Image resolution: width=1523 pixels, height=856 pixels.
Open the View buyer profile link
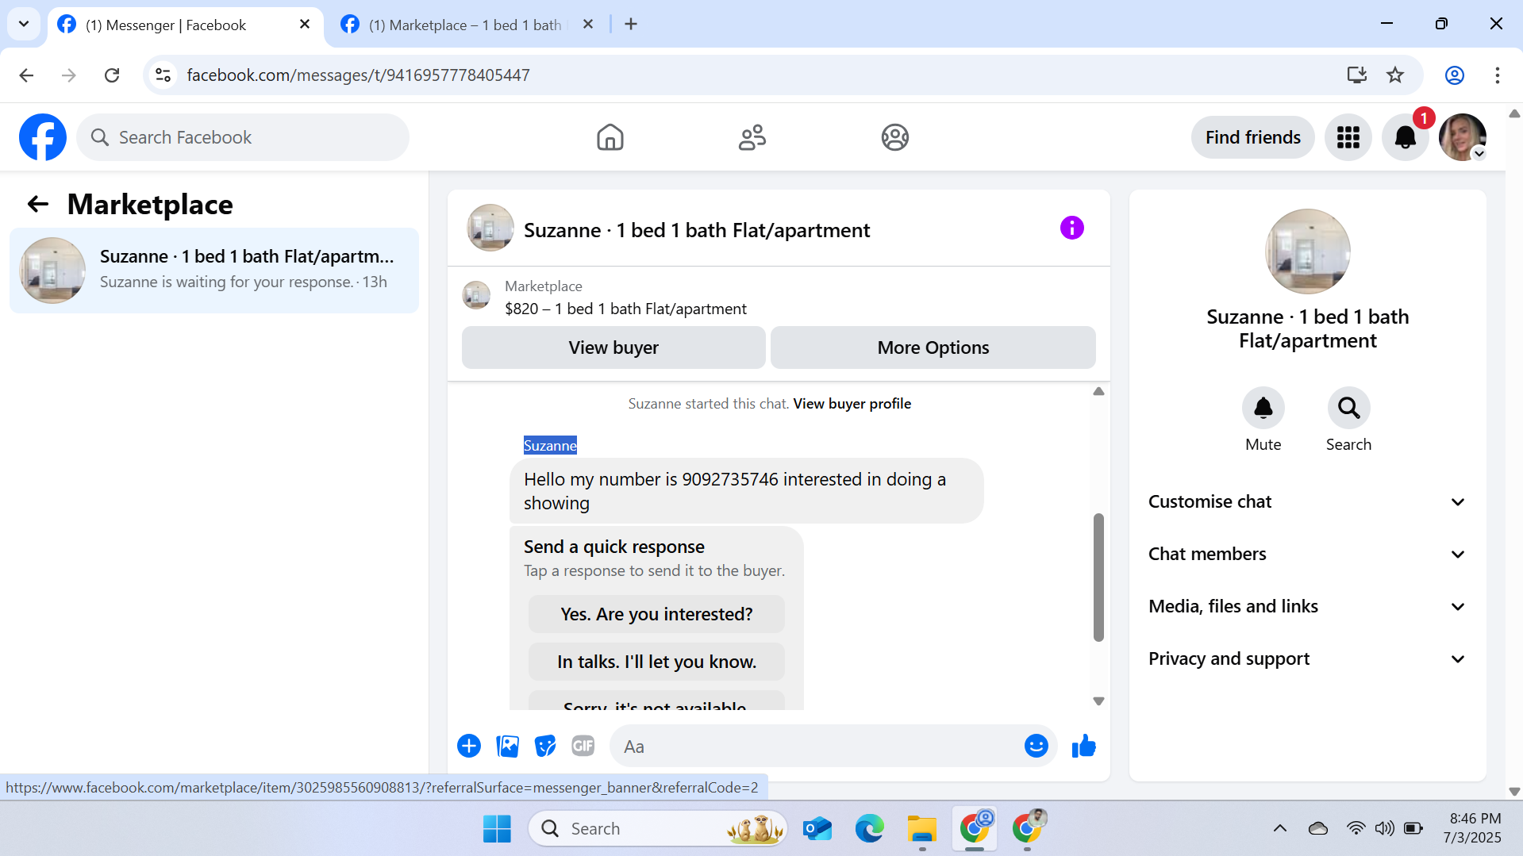click(x=852, y=403)
